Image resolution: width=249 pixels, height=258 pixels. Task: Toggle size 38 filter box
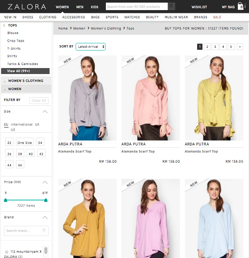[20, 153]
